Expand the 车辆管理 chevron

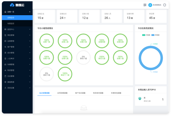pos(30,65)
